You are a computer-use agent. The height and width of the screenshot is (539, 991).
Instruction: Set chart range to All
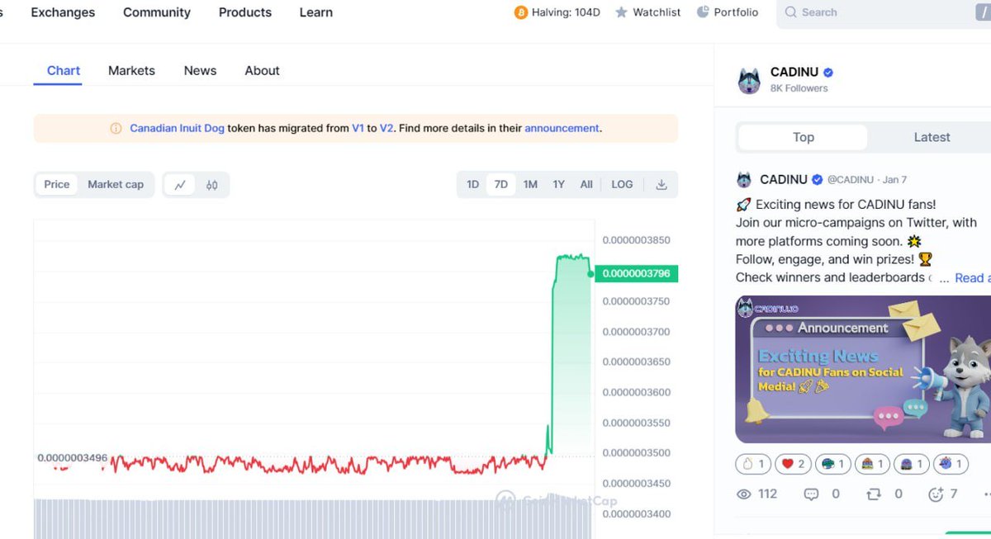coord(586,184)
